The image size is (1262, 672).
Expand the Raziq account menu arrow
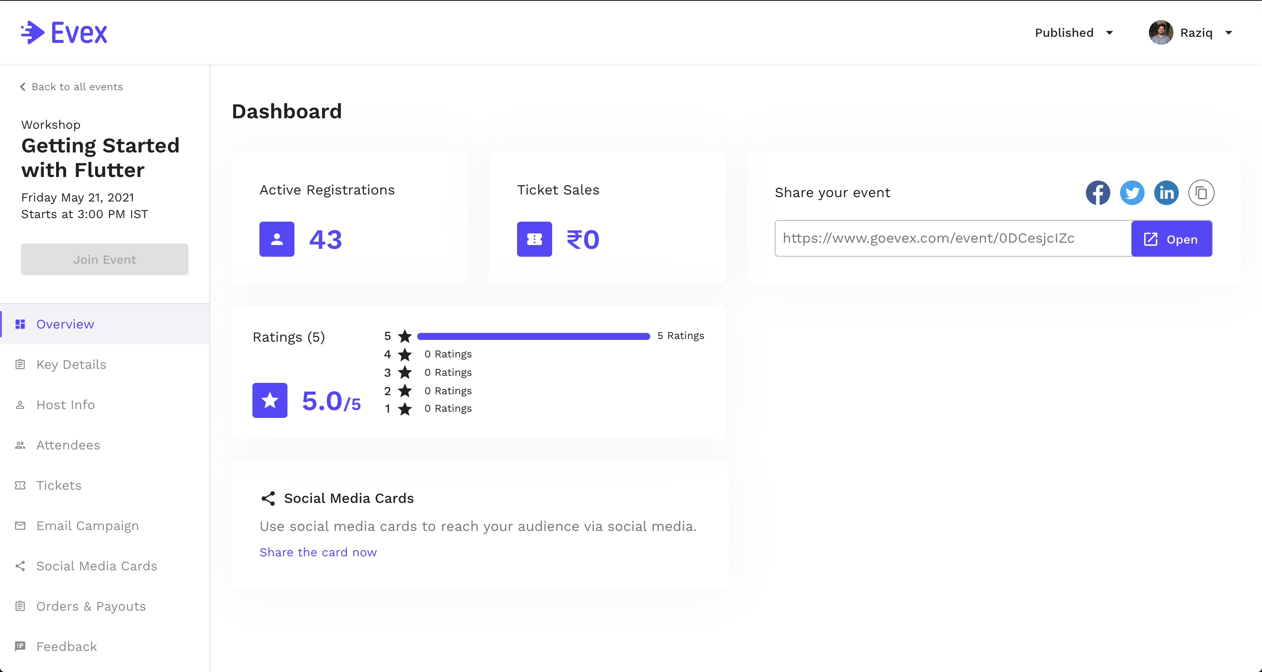[x=1229, y=33]
